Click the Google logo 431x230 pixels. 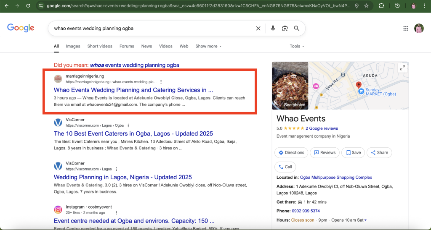(21, 28)
